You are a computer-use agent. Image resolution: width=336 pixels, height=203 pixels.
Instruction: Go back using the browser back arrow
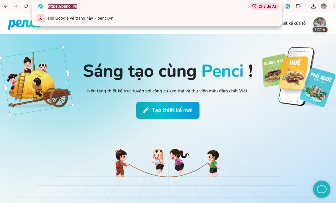coord(6,7)
